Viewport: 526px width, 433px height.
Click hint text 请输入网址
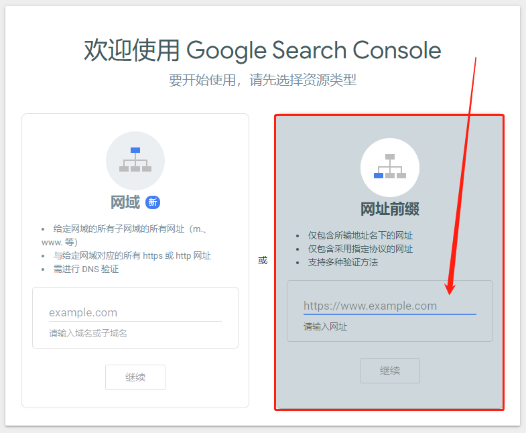pyautogui.click(x=326, y=326)
